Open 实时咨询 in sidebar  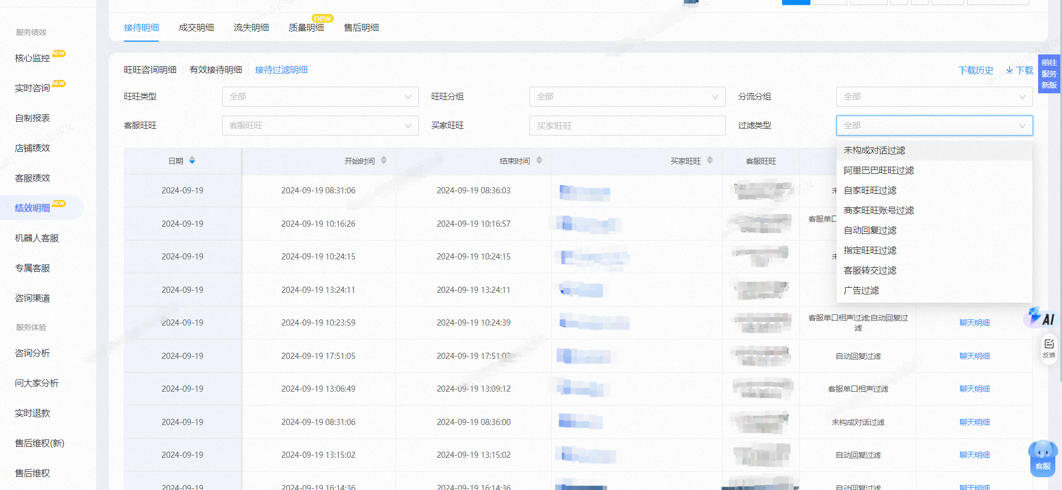pos(32,88)
